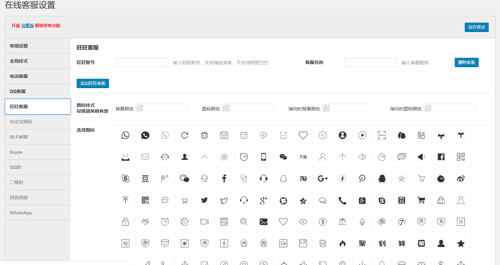
Task: Select the 正 boxed character icon
Action: coord(461,222)
